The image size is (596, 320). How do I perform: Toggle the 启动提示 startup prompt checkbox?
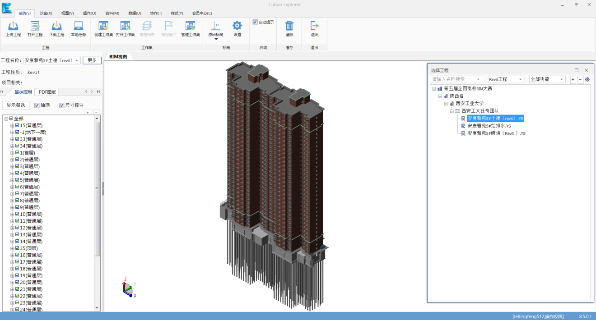[x=255, y=22]
